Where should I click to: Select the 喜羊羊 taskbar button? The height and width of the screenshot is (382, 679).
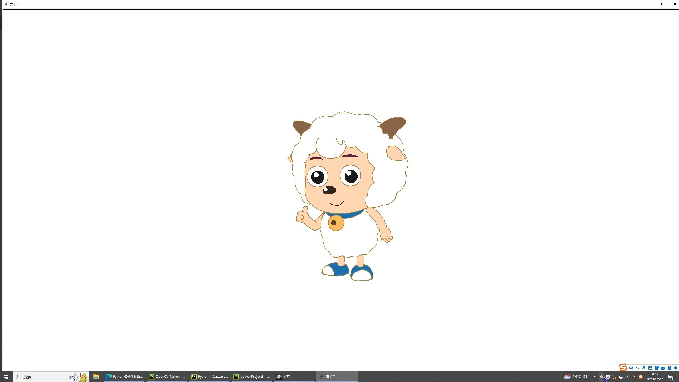pyautogui.click(x=337, y=377)
